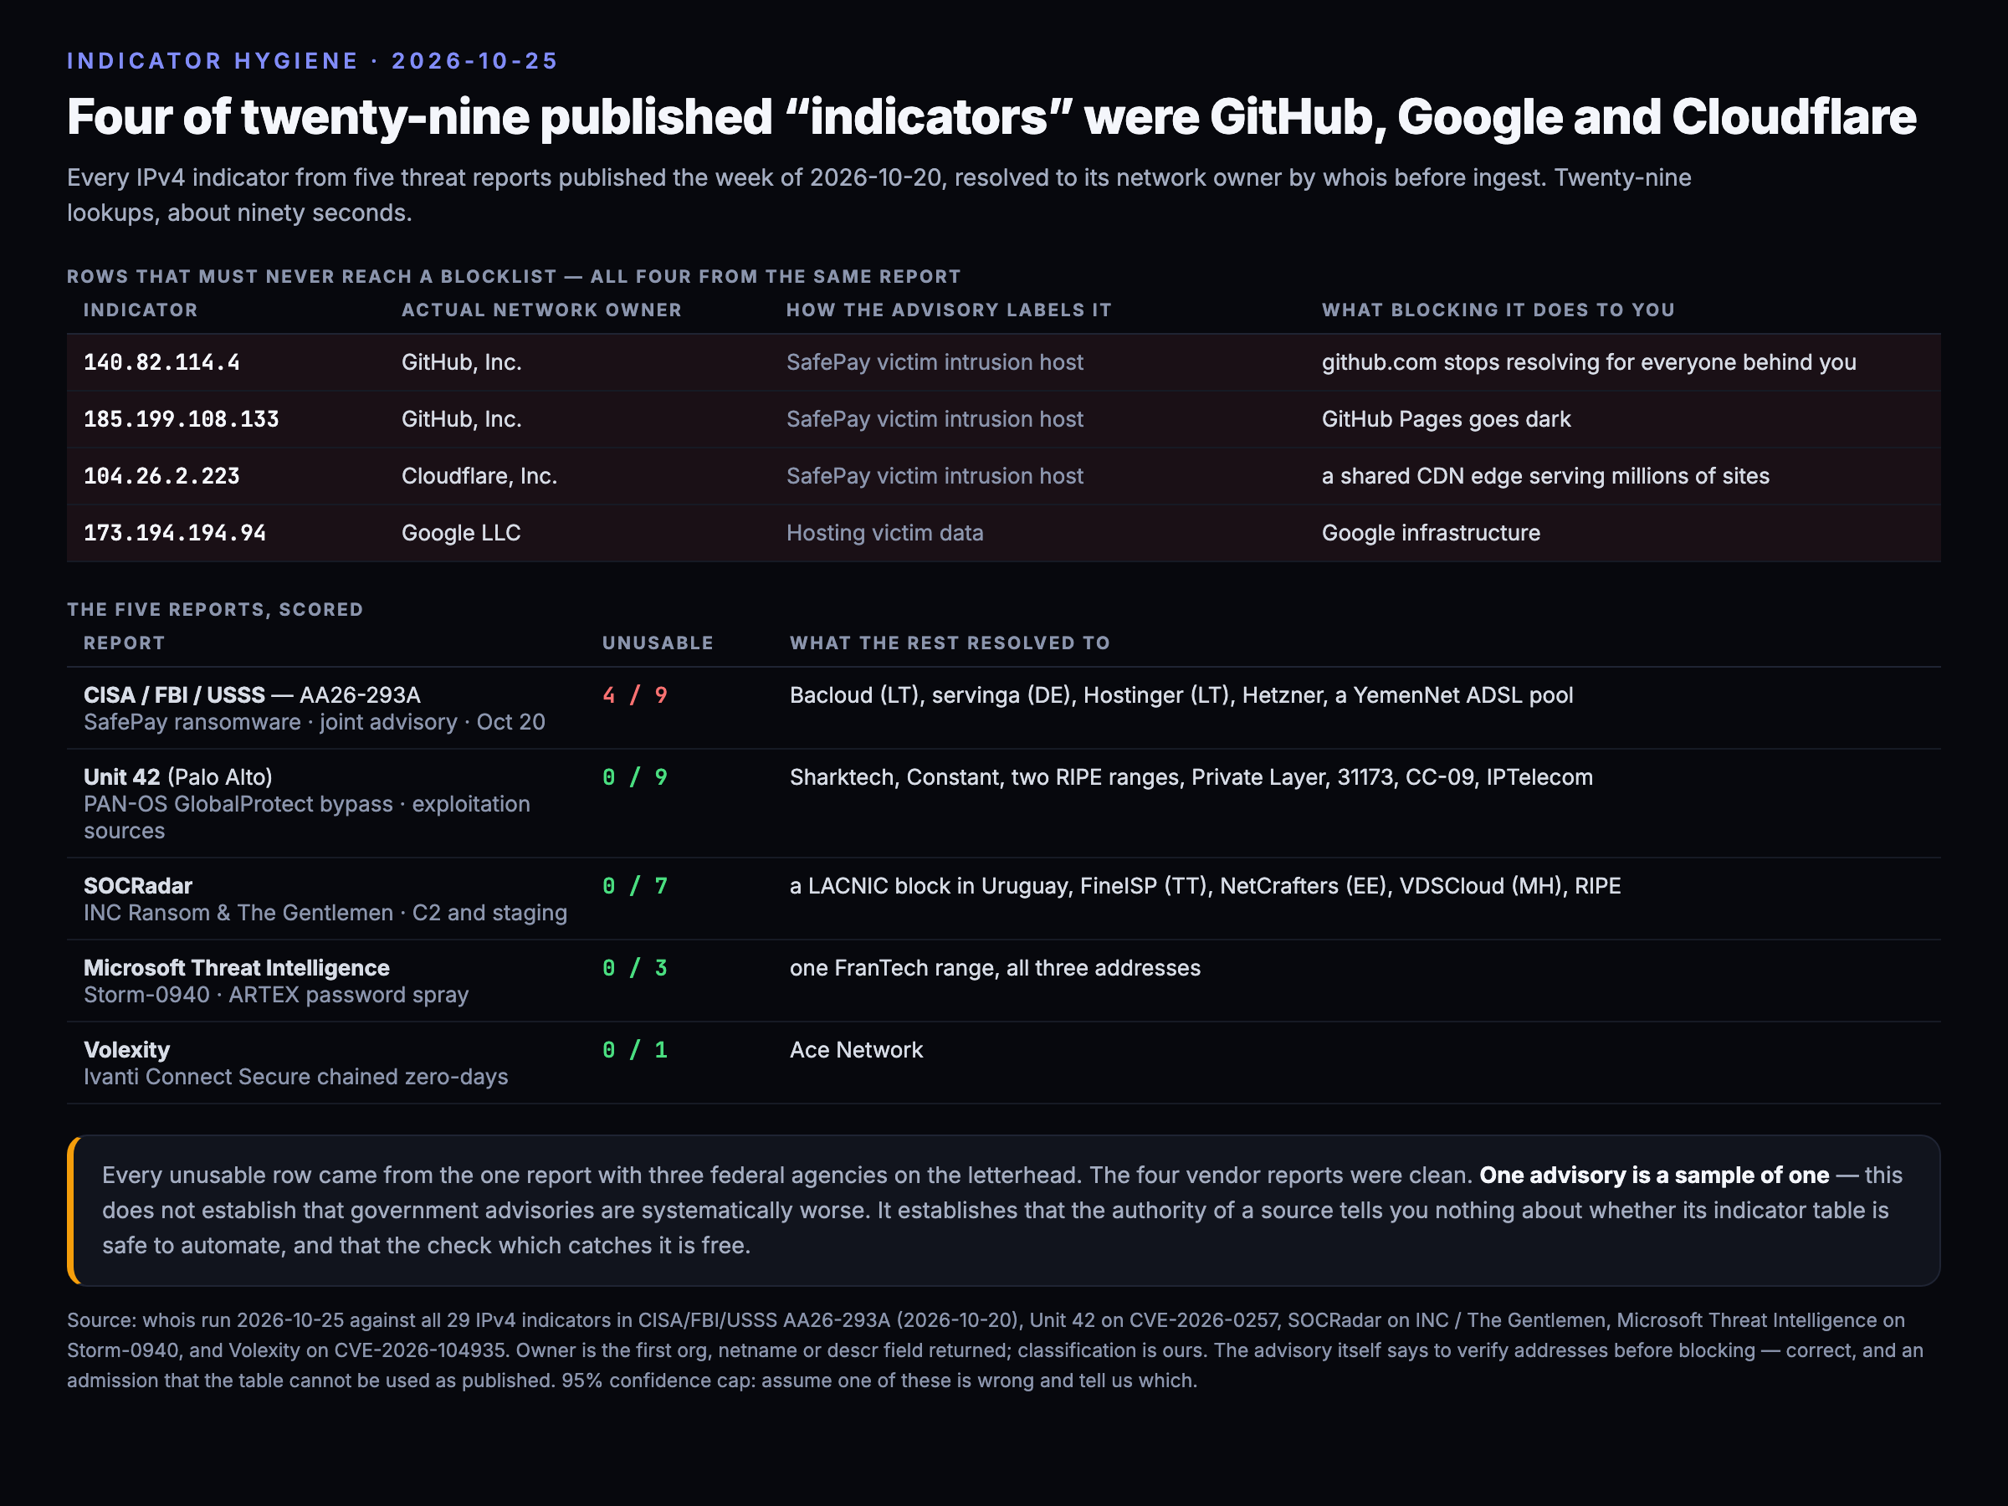The width and height of the screenshot is (2008, 1506).
Task: Click bold 'One advisory is a sample of one'
Action: coord(1654,1176)
